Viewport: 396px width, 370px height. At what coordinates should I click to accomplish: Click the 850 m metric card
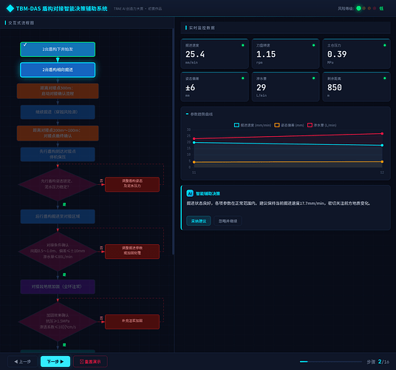(x=357, y=87)
